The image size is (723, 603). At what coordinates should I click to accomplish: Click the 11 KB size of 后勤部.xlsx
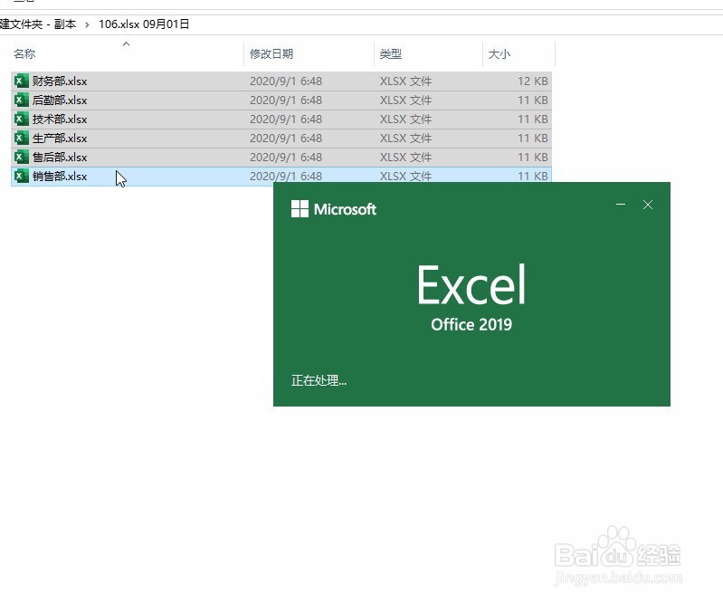[533, 100]
